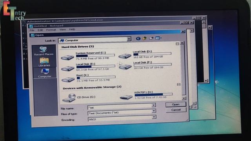Open the Files of type dropdown

coord(154,111)
